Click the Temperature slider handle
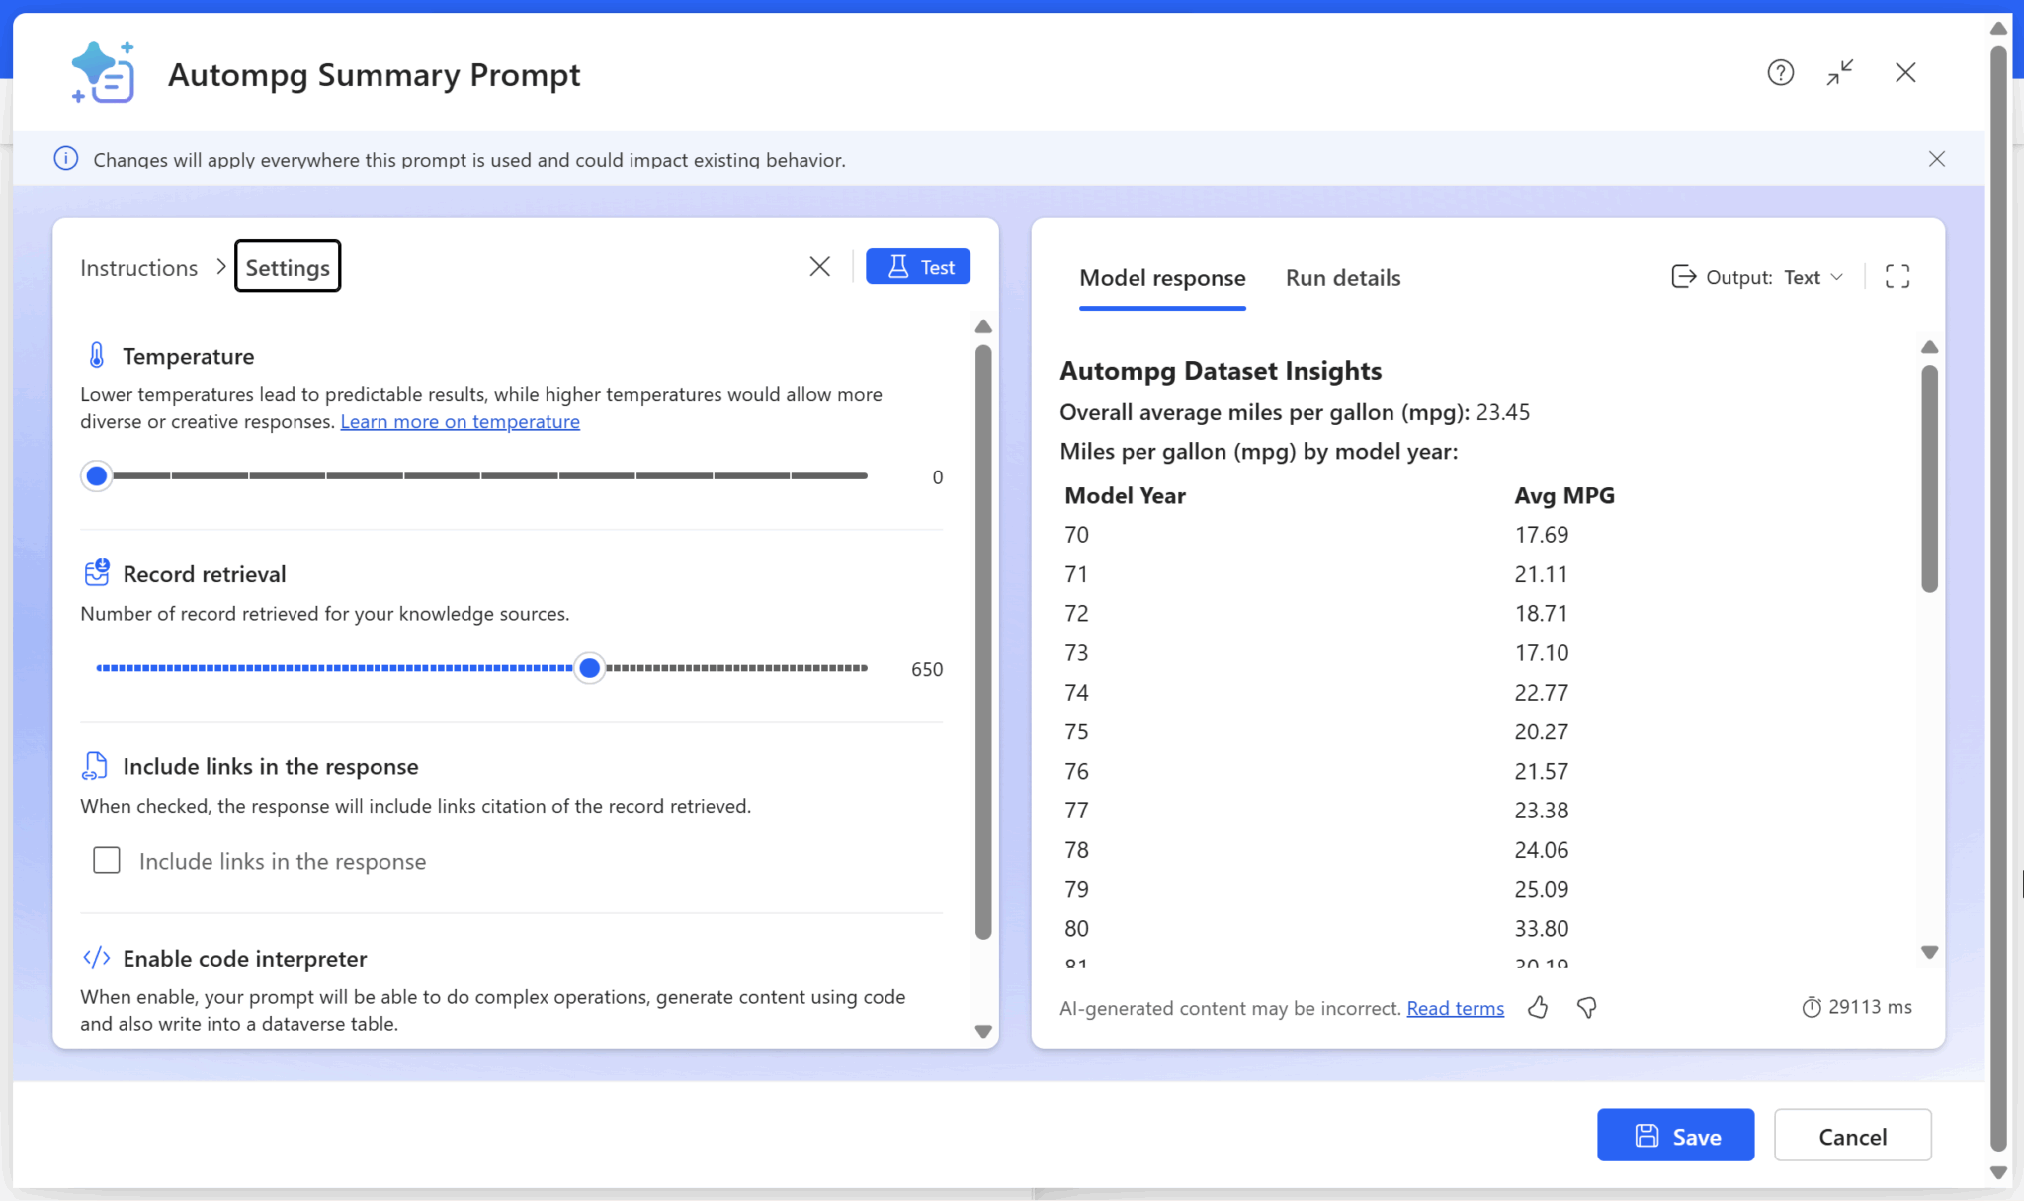This screenshot has width=2024, height=1201. [x=97, y=476]
